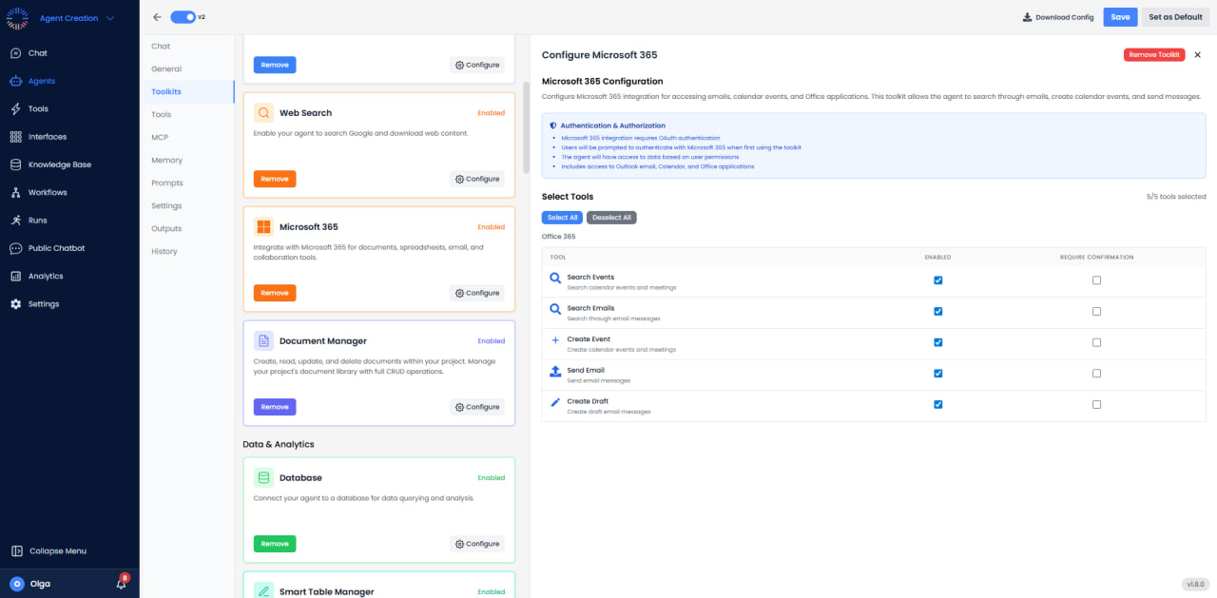Configure the Document Manager toolkit
Image resolution: width=1217 pixels, height=598 pixels.
tap(477, 407)
